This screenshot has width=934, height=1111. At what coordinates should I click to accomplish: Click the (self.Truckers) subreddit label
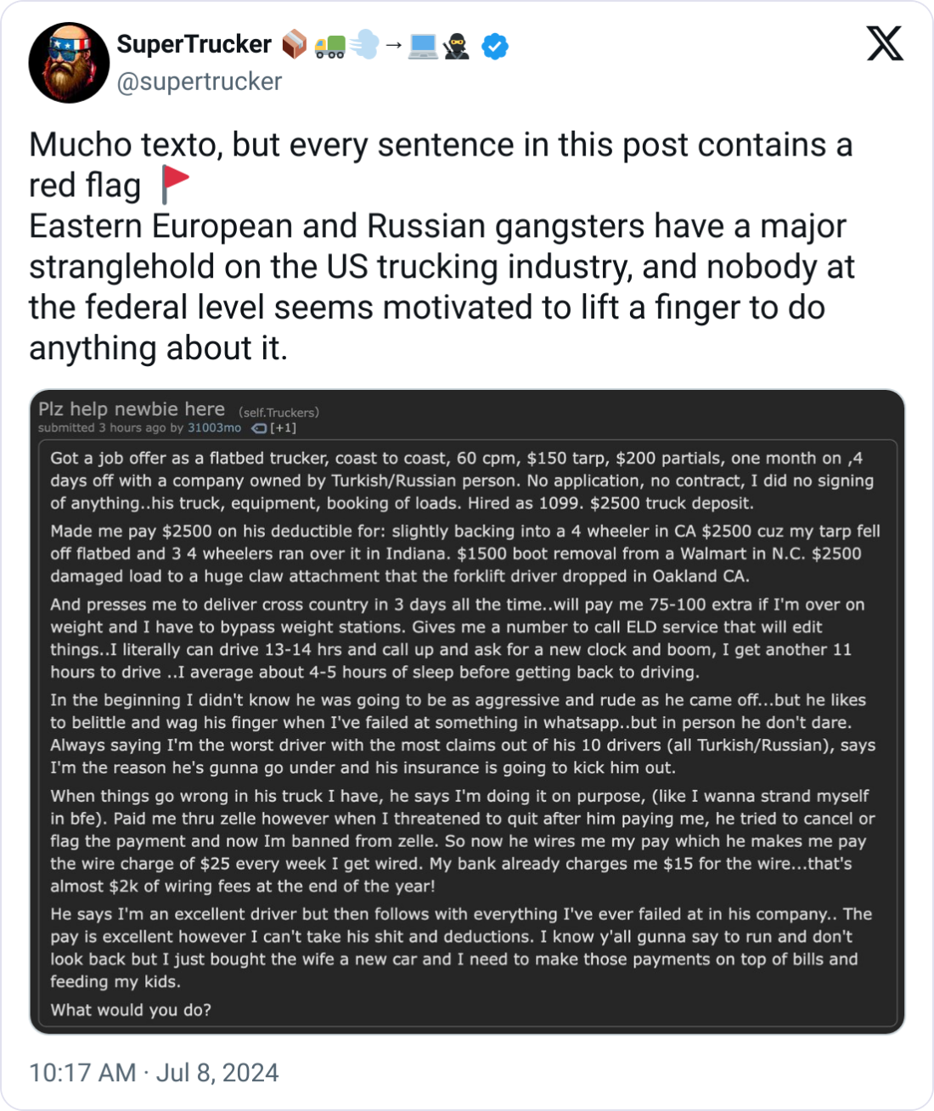coord(279,413)
